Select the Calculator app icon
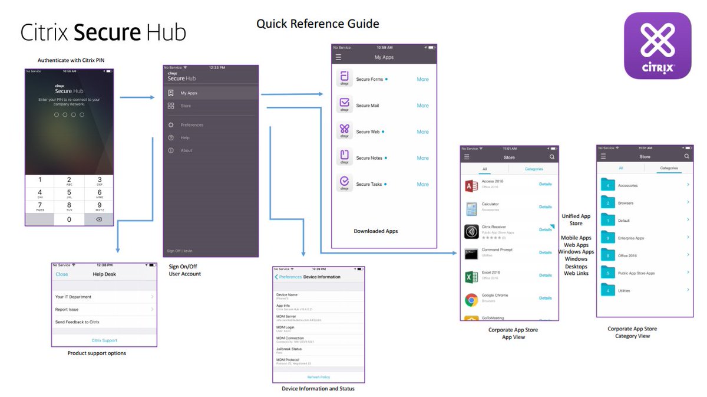707x397 pixels. [x=471, y=208]
